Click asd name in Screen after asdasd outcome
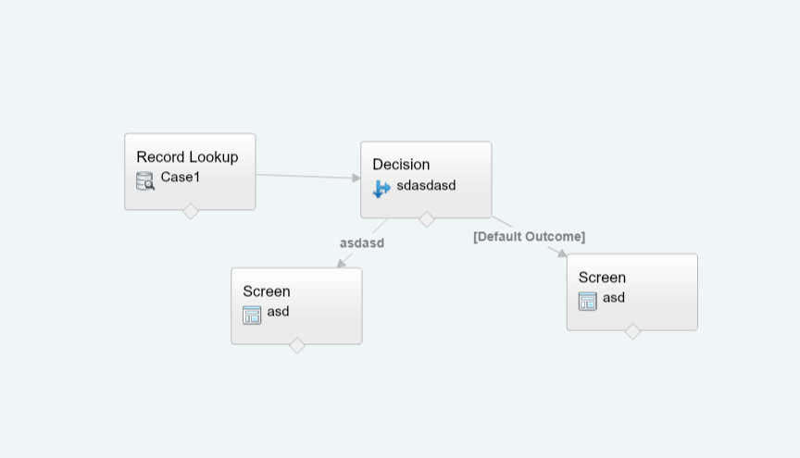This screenshot has width=800, height=458. [x=279, y=312]
